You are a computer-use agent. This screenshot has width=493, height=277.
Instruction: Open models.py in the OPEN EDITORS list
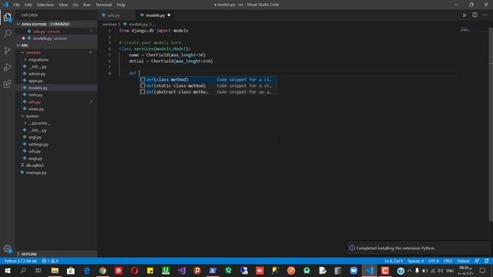click(x=56, y=38)
